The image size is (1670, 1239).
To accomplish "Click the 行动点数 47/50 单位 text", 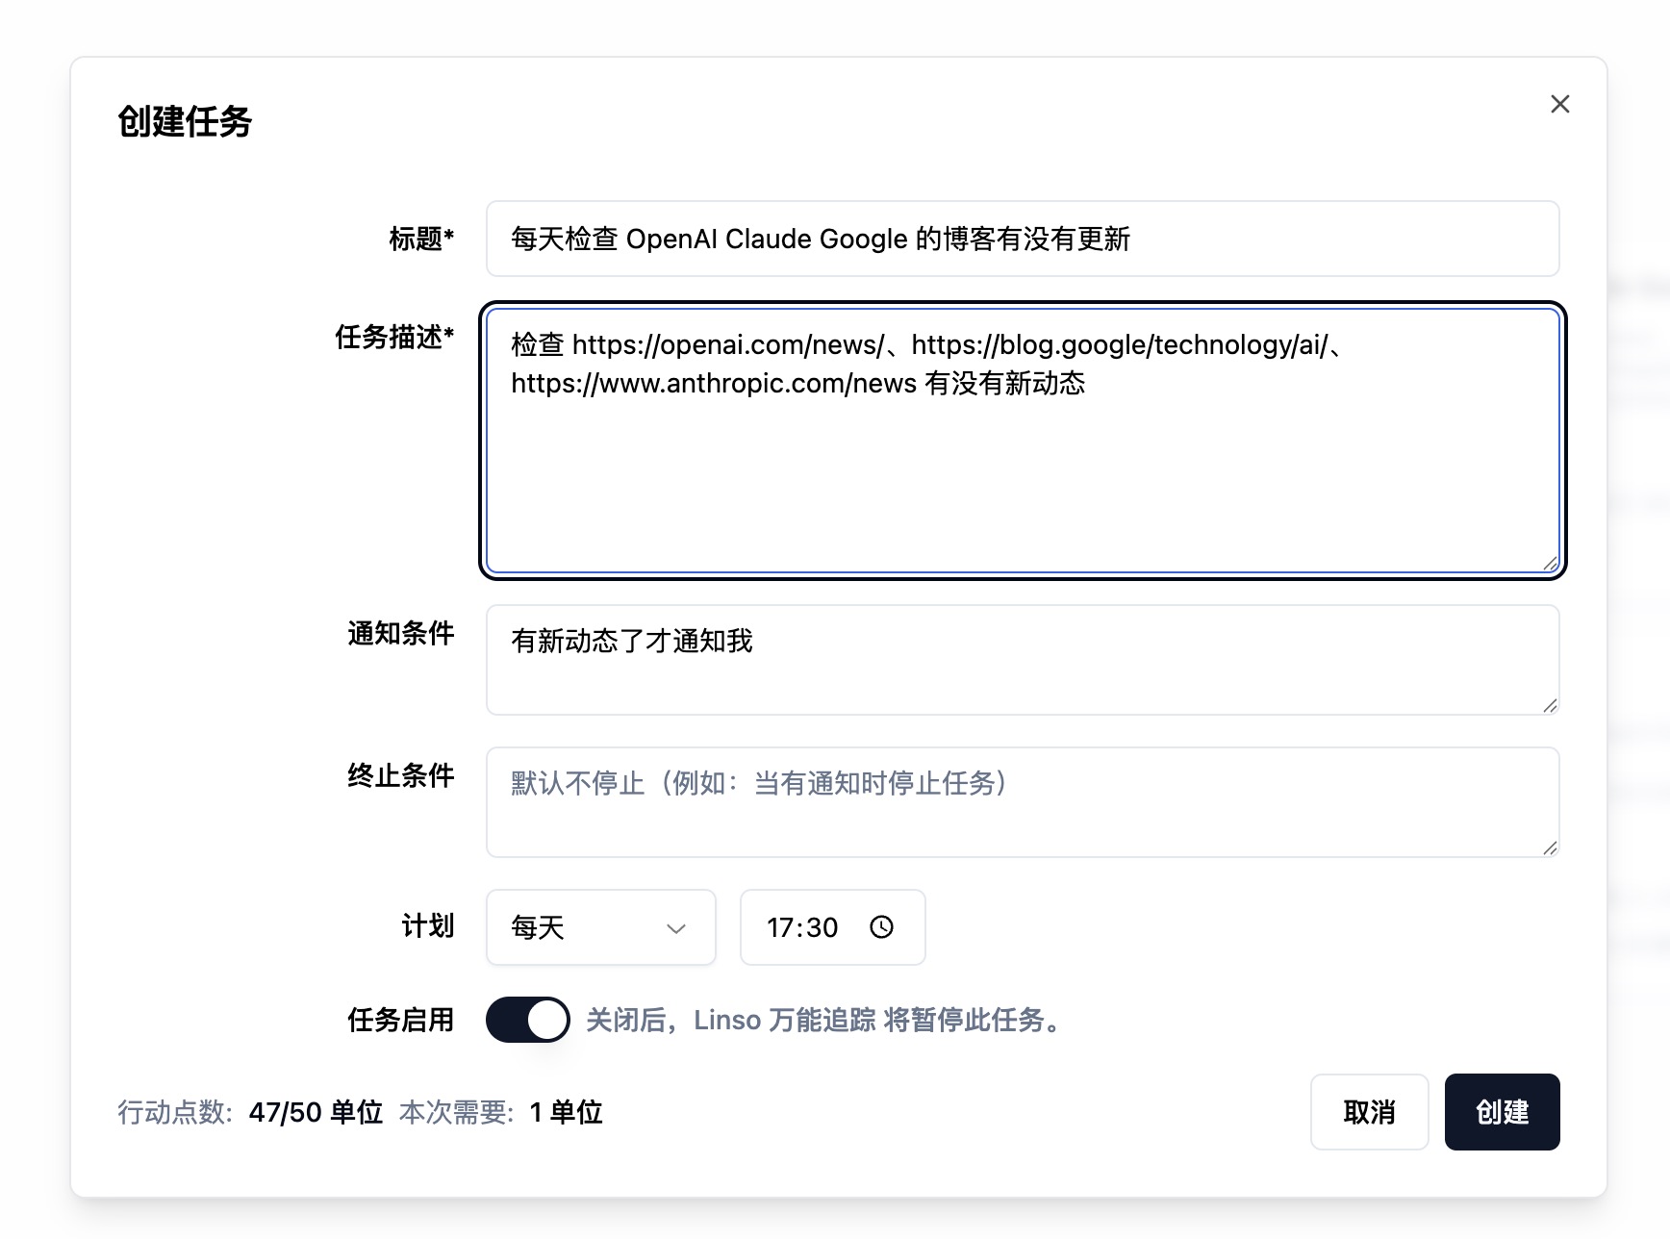I will [x=250, y=1113].
